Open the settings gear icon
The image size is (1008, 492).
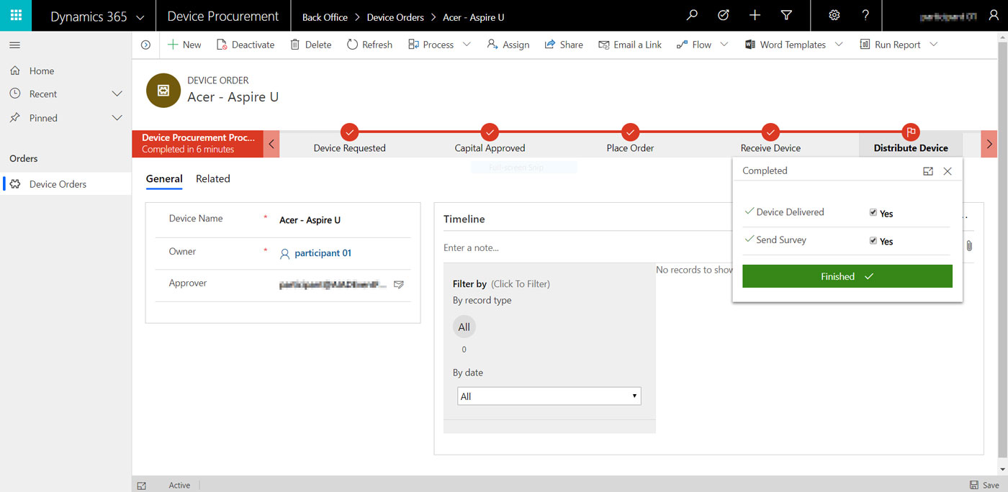pos(834,16)
